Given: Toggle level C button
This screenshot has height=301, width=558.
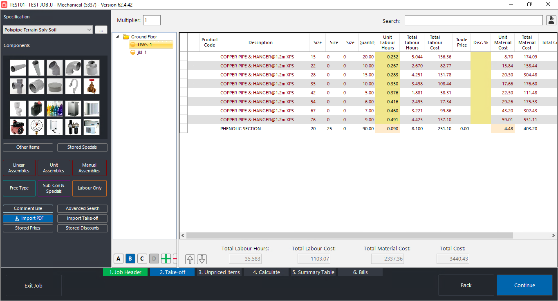Looking at the screenshot, I should (142, 259).
